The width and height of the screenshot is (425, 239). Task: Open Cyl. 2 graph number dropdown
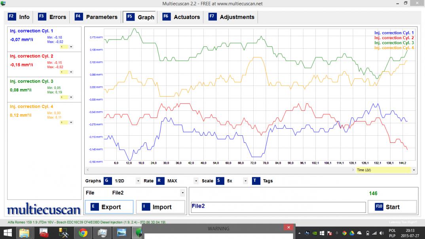pos(71,72)
